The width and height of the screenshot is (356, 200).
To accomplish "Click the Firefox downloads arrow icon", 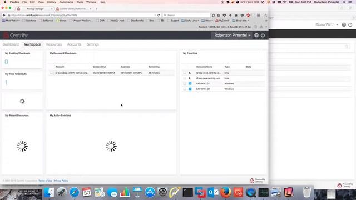I will coord(230,15).
